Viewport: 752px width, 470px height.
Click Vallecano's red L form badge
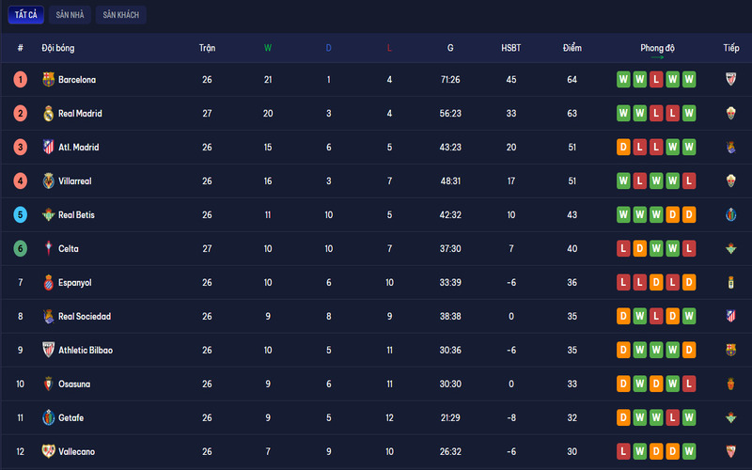[623, 452]
